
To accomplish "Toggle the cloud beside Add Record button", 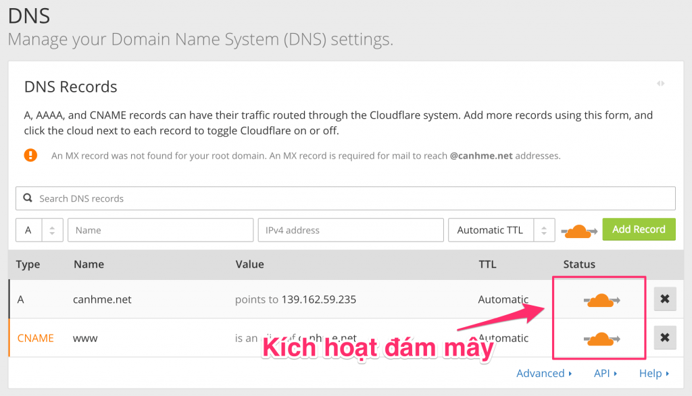I will tap(578, 231).
